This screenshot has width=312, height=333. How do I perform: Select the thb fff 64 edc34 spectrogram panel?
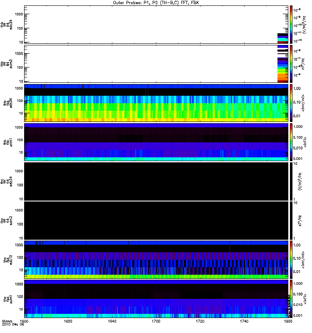[x=156, y=25]
